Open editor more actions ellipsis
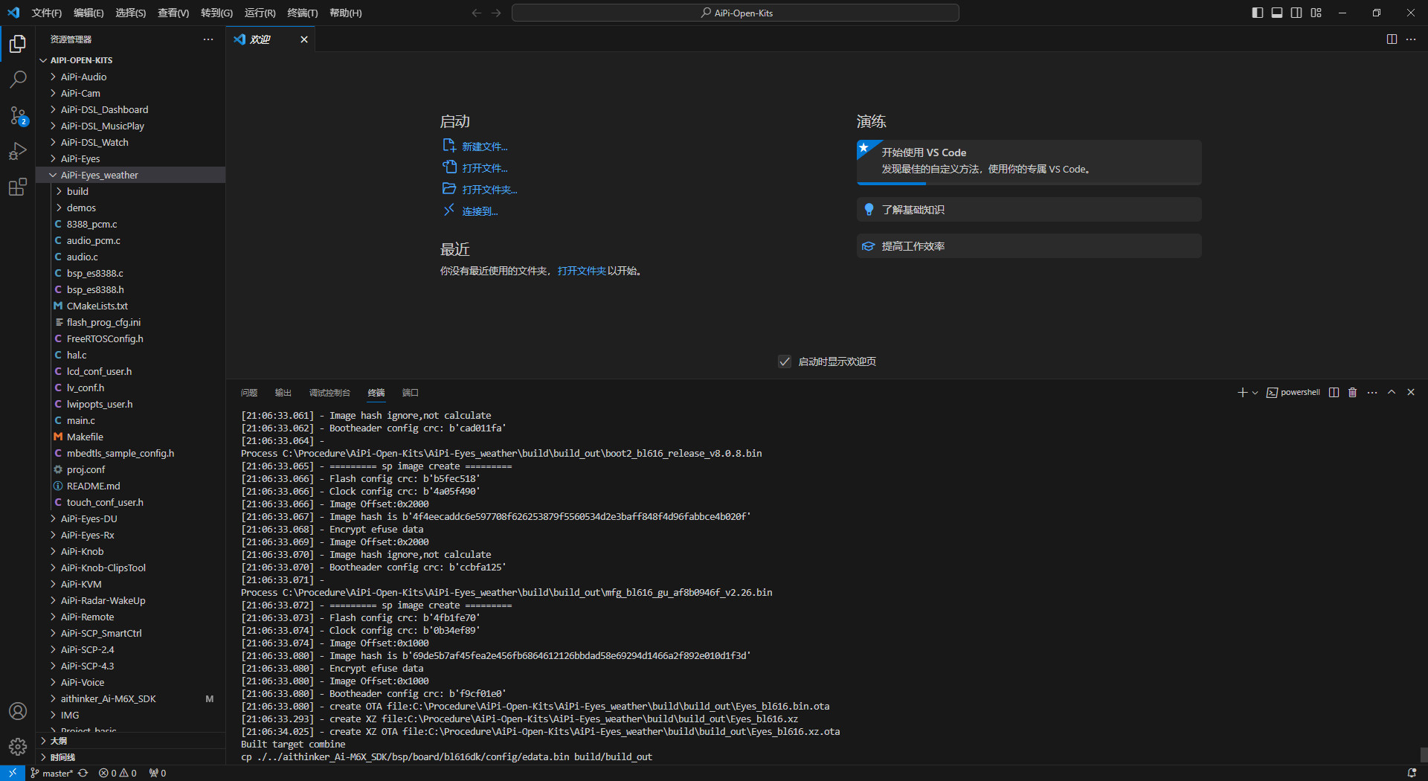 click(1411, 39)
